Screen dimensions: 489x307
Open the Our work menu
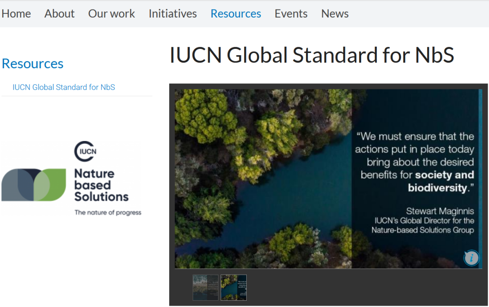(x=111, y=14)
